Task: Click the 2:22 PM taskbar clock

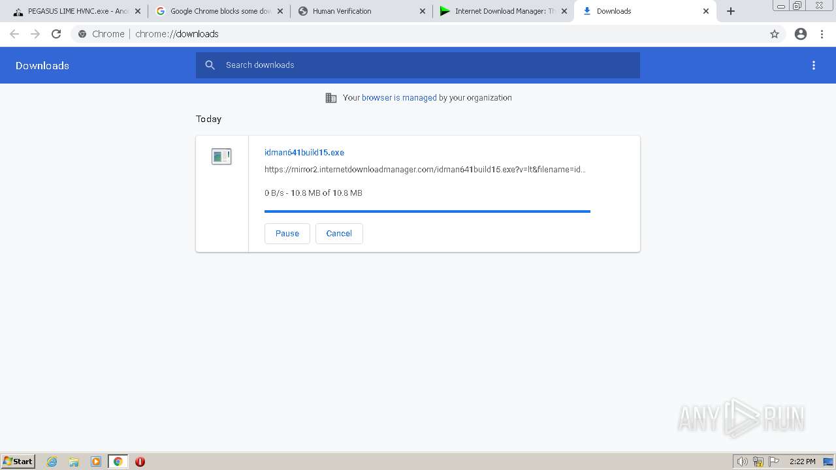Action: tap(802, 462)
